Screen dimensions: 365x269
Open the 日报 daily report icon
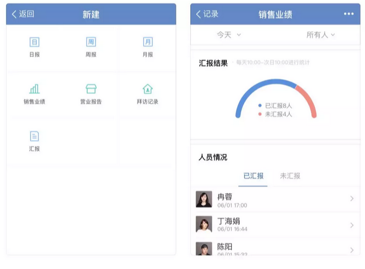tap(34, 43)
